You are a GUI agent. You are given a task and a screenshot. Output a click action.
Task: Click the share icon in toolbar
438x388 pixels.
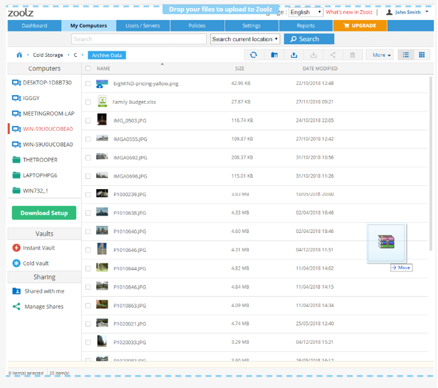pyautogui.click(x=333, y=55)
